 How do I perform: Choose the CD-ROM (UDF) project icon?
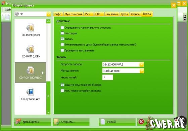(31, 49)
